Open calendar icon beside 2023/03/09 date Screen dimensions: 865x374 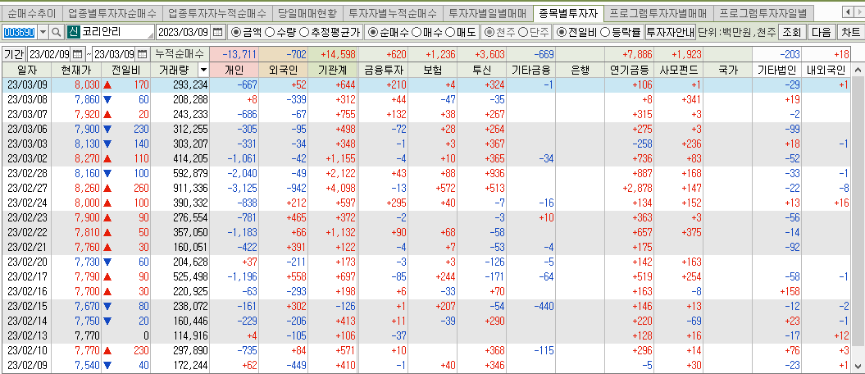click(x=218, y=32)
